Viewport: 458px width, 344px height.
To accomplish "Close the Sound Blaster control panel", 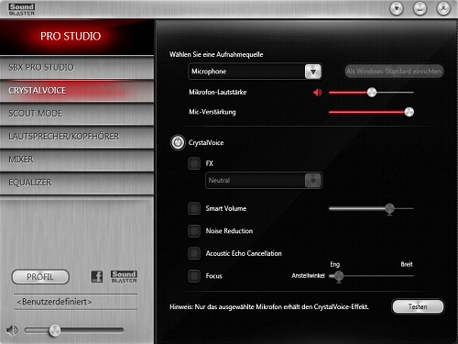I will click(x=443, y=8).
